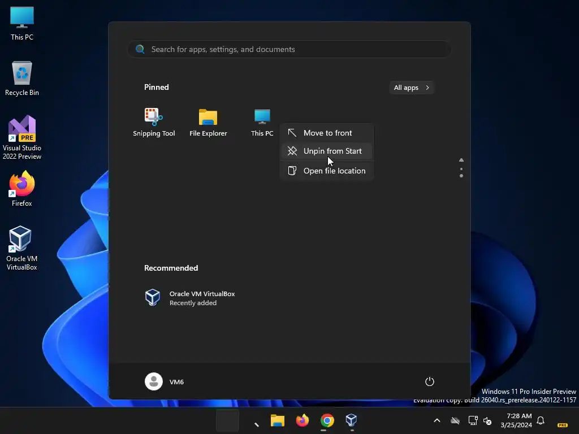
Task: Click 'Recently added' text under VirtualBox
Action: point(193,303)
